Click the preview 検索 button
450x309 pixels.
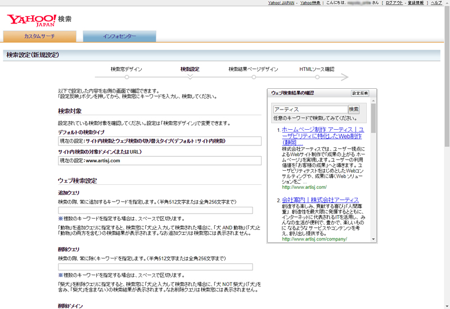354,109
